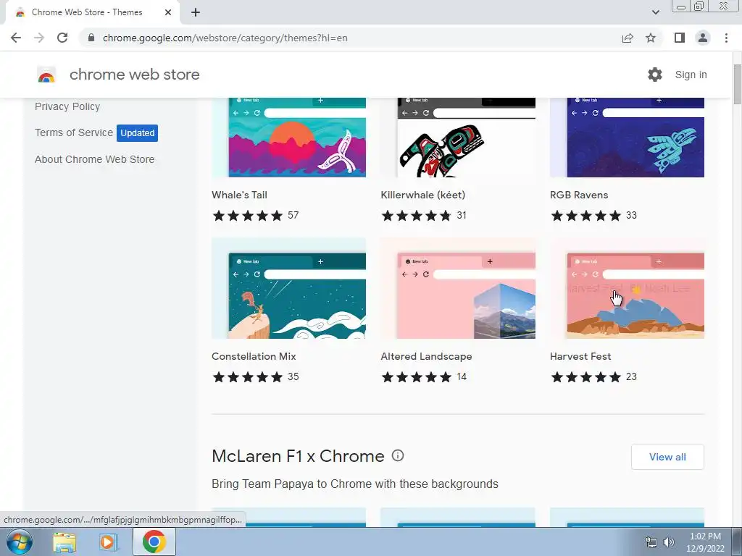742x556 pixels.
Task: Click the Altered Landscape title text
Action: [426, 356]
